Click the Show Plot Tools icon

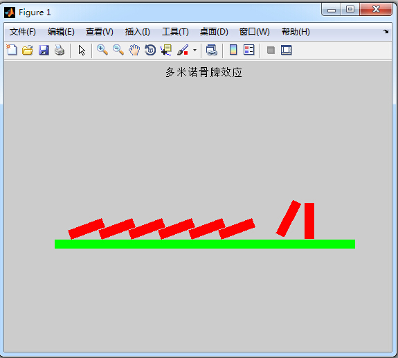click(287, 50)
